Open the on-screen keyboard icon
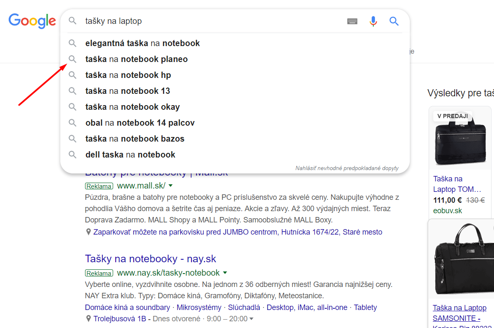 (x=352, y=21)
